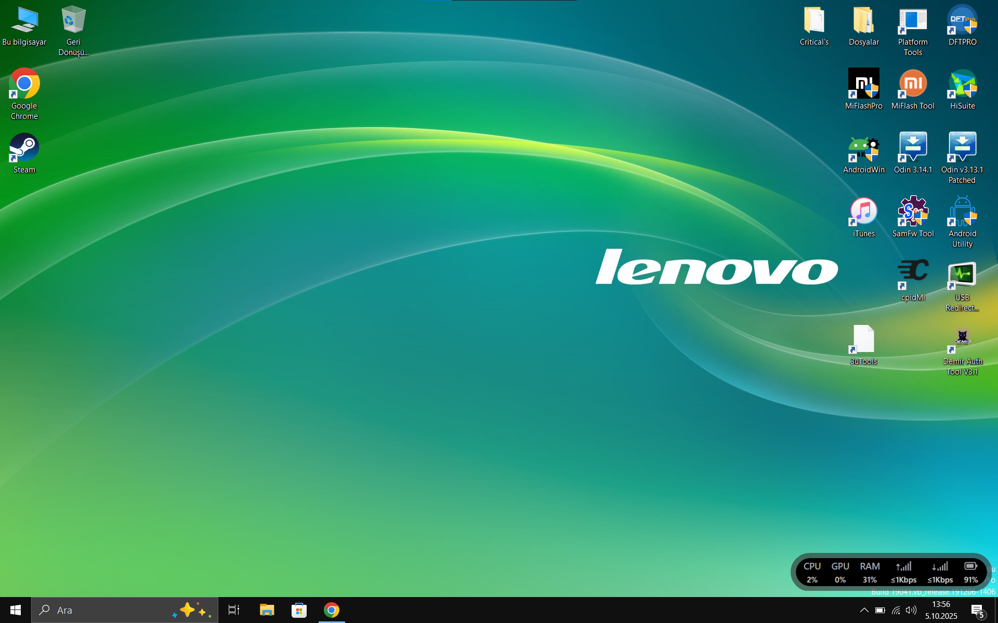Click the search highlights sparkle icon
Viewport: 998px width, 623px height.
[x=191, y=610]
